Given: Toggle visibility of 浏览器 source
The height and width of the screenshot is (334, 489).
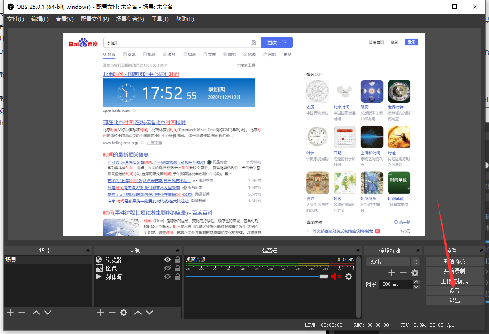Looking at the screenshot, I should point(167,260).
